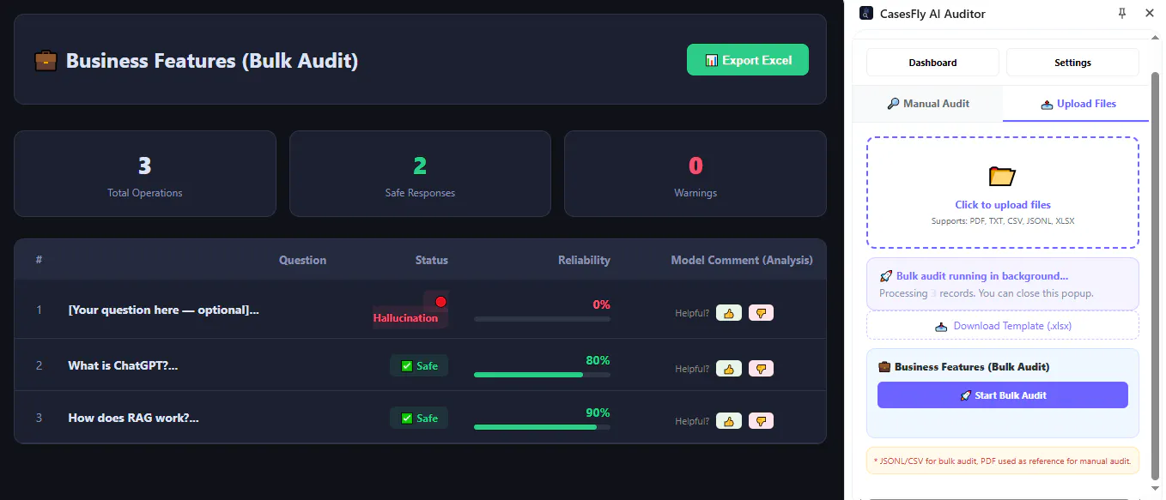
Task: Select the 'How does RAG work?...' question
Action: pyautogui.click(x=133, y=418)
